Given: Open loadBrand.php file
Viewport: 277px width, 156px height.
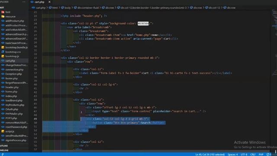Looking at the screenshot, I should pyautogui.click(x=14, y=101).
